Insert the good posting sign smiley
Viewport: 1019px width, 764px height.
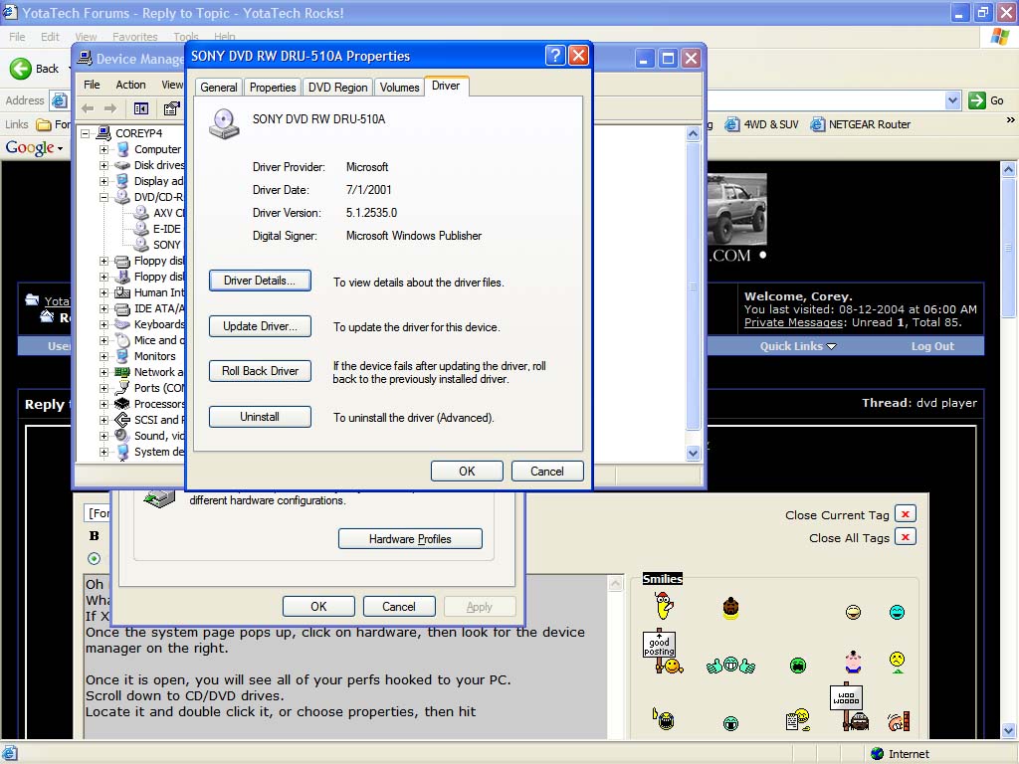pos(662,652)
